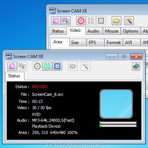Click the '30 / 30 fps' video value
148x148 pixels.
(42, 108)
